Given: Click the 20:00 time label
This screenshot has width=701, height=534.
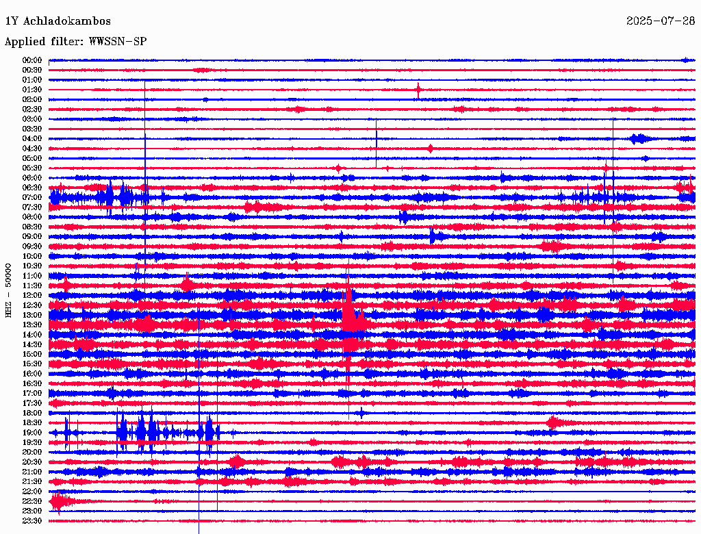Looking at the screenshot, I should [32, 452].
